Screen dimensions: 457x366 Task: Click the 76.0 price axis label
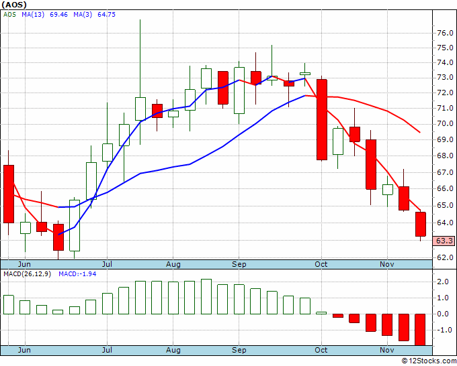pyautogui.click(x=445, y=33)
